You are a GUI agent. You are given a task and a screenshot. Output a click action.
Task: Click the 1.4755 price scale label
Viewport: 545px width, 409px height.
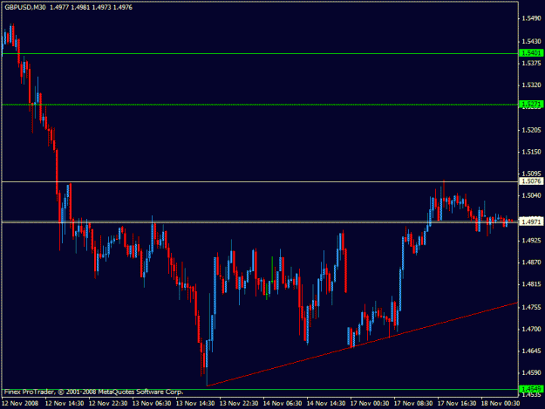(x=531, y=307)
